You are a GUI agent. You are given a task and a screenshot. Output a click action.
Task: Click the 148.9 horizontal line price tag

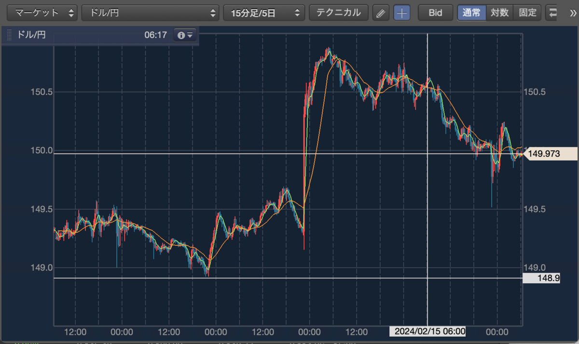(x=541, y=278)
